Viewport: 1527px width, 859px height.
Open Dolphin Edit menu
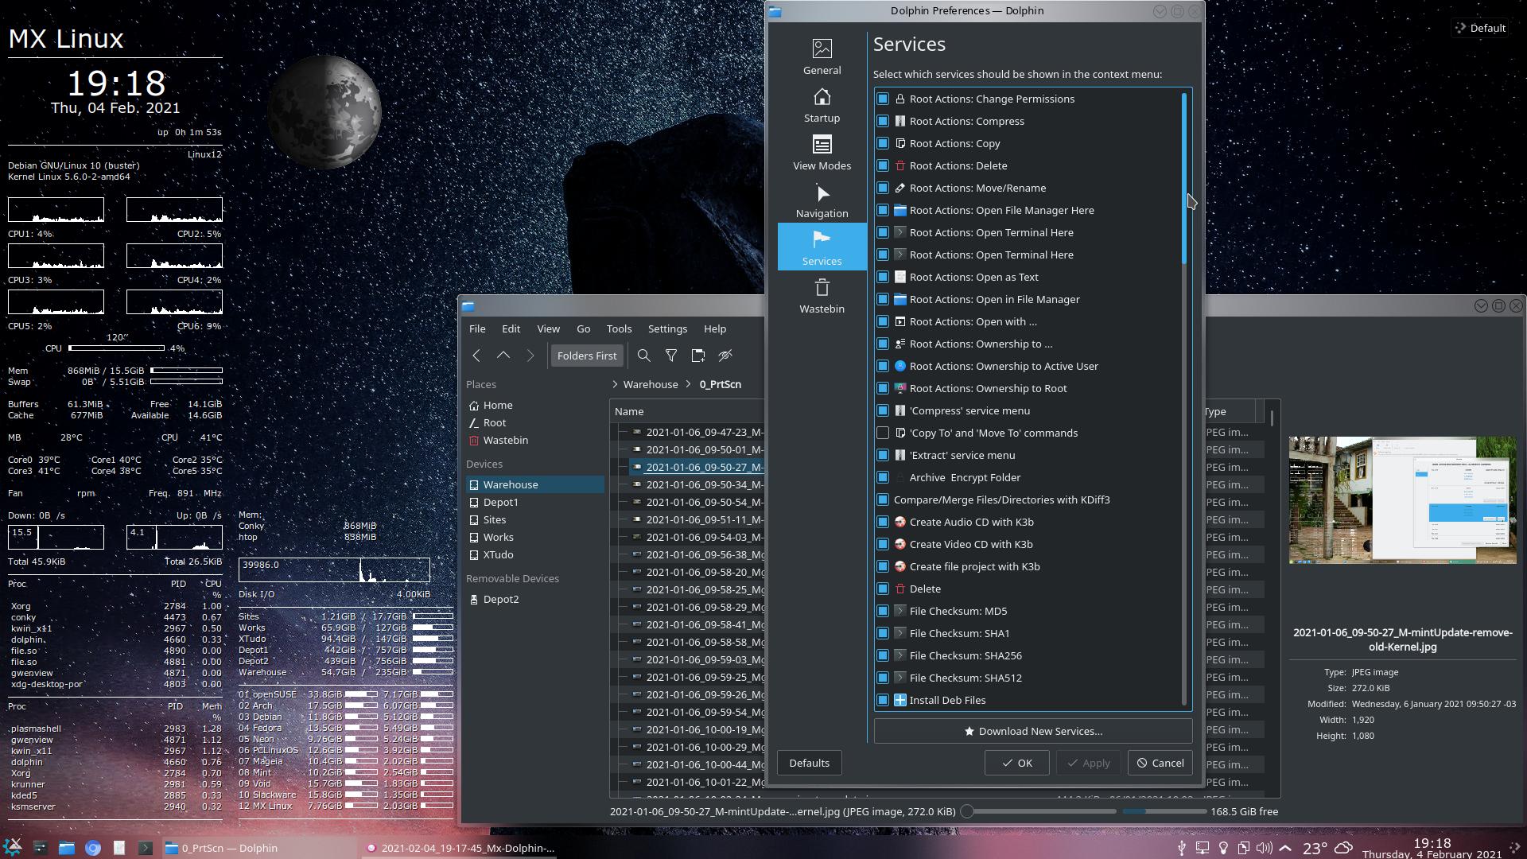[511, 328]
